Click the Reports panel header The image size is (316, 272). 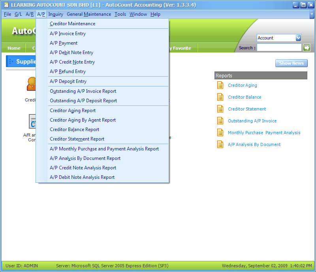261,75
